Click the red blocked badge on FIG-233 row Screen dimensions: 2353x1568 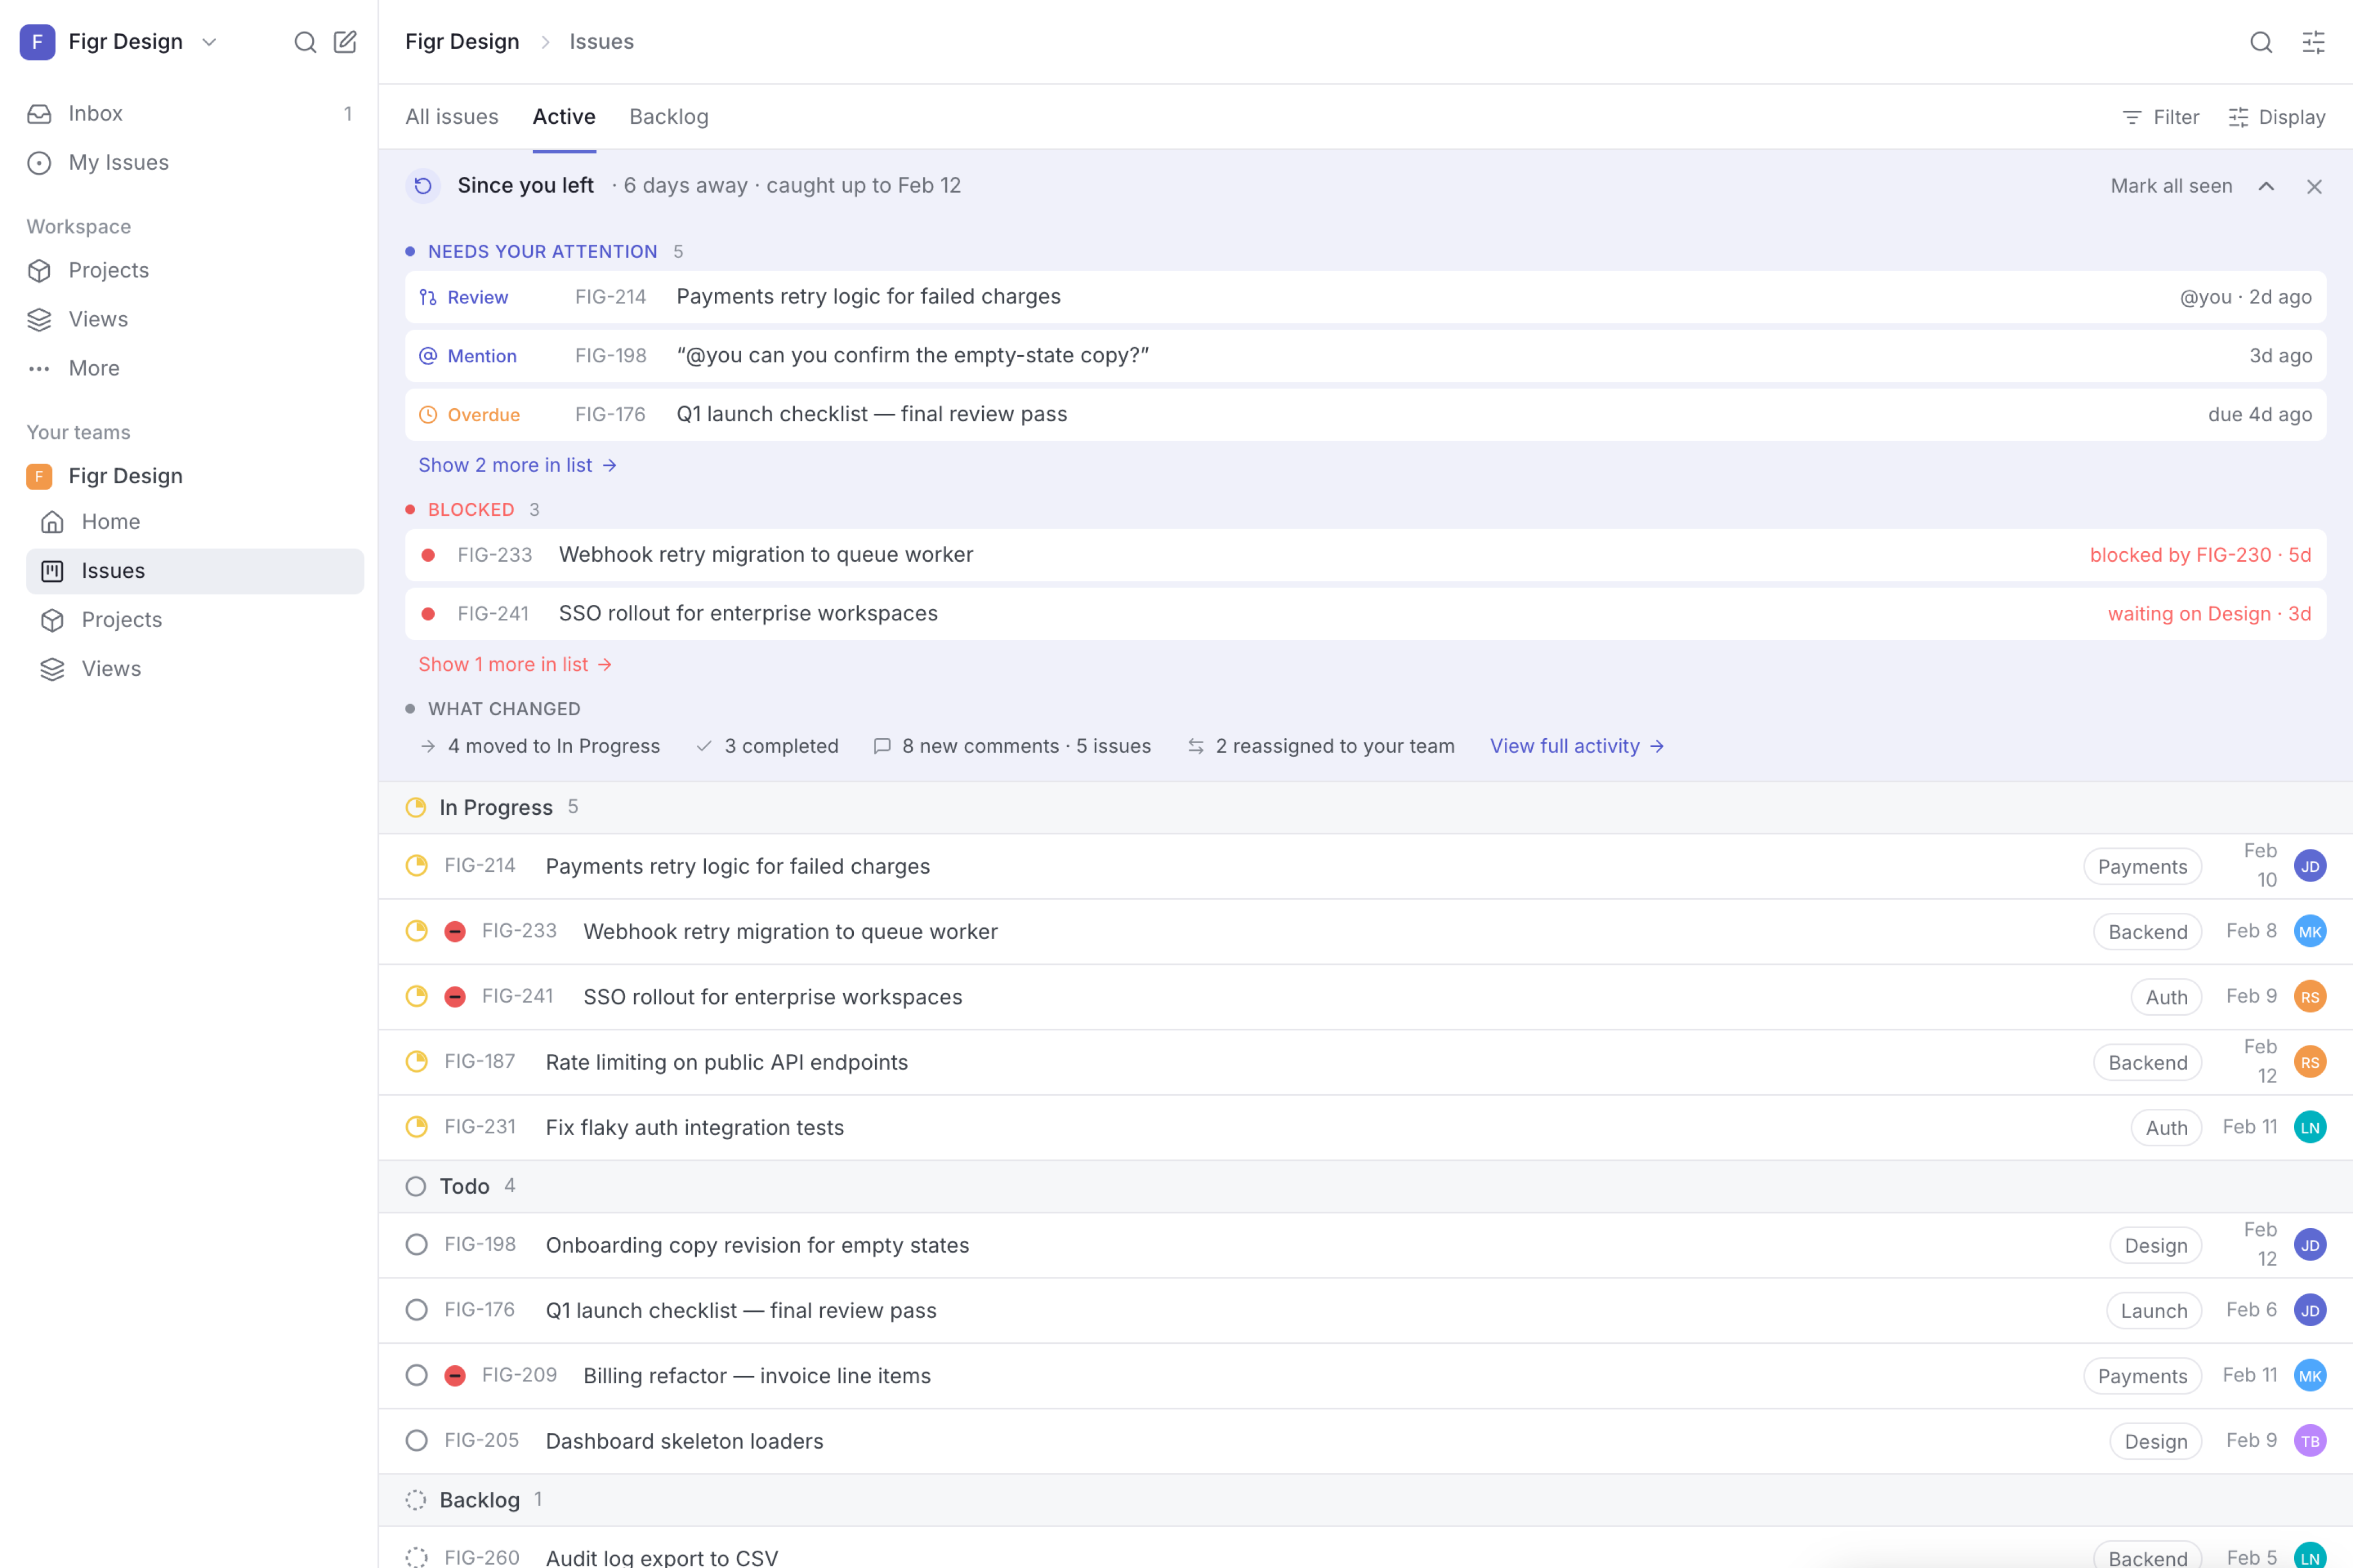[x=455, y=932]
